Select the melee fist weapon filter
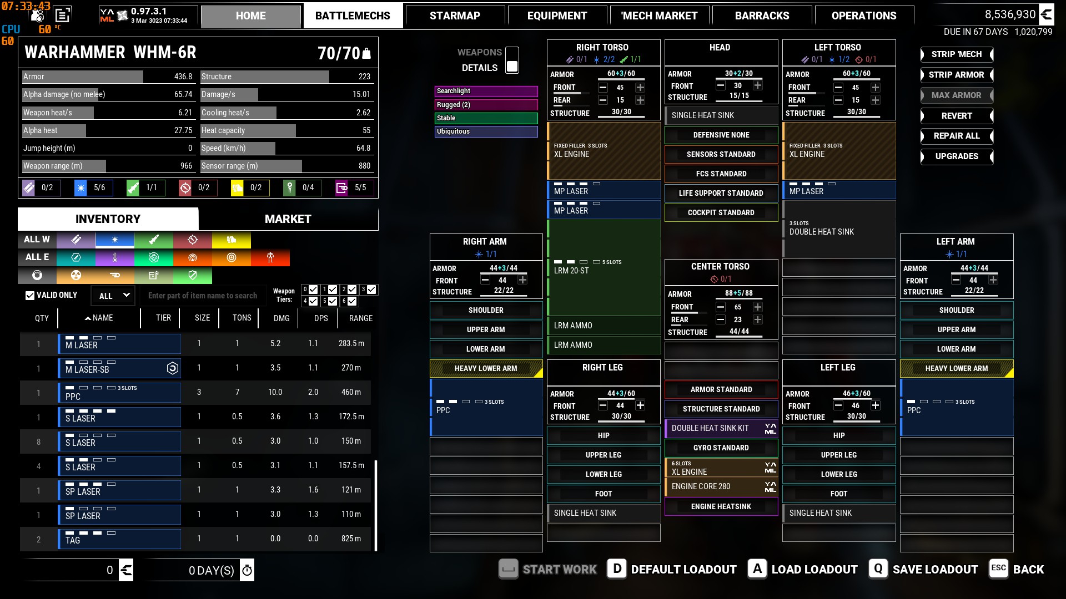Image resolution: width=1066 pixels, height=599 pixels. tap(232, 240)
